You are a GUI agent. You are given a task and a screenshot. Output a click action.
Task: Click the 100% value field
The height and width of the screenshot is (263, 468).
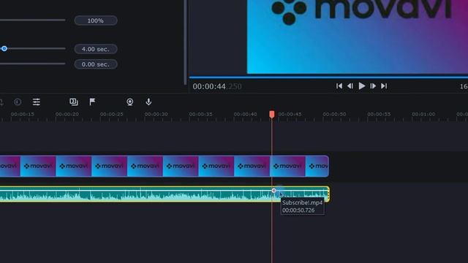96,20
